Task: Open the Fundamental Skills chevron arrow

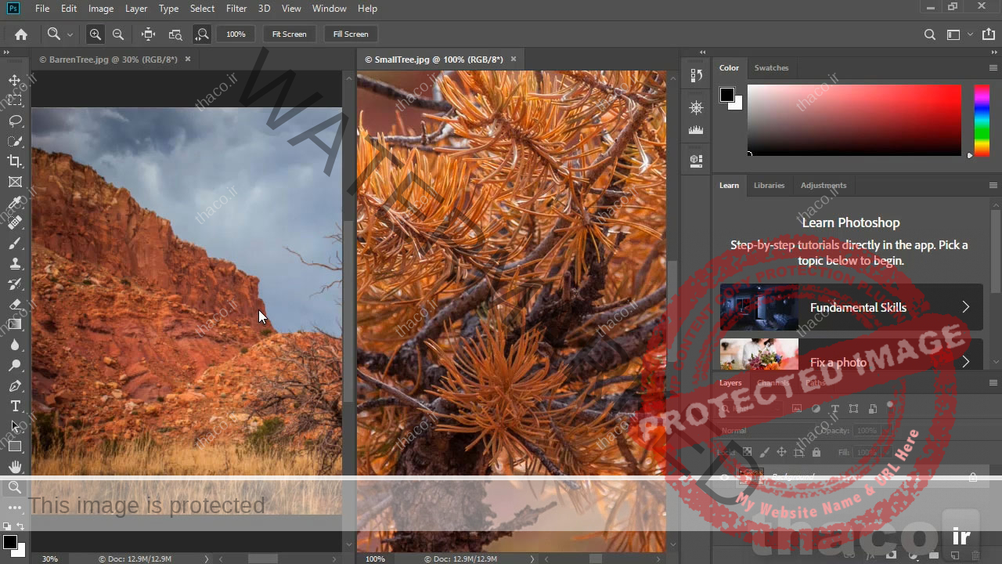Action: [x=966, y=307]
